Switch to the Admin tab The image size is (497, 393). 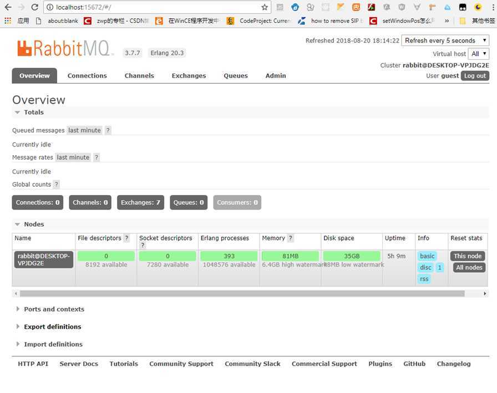click(x=276, y=76)
